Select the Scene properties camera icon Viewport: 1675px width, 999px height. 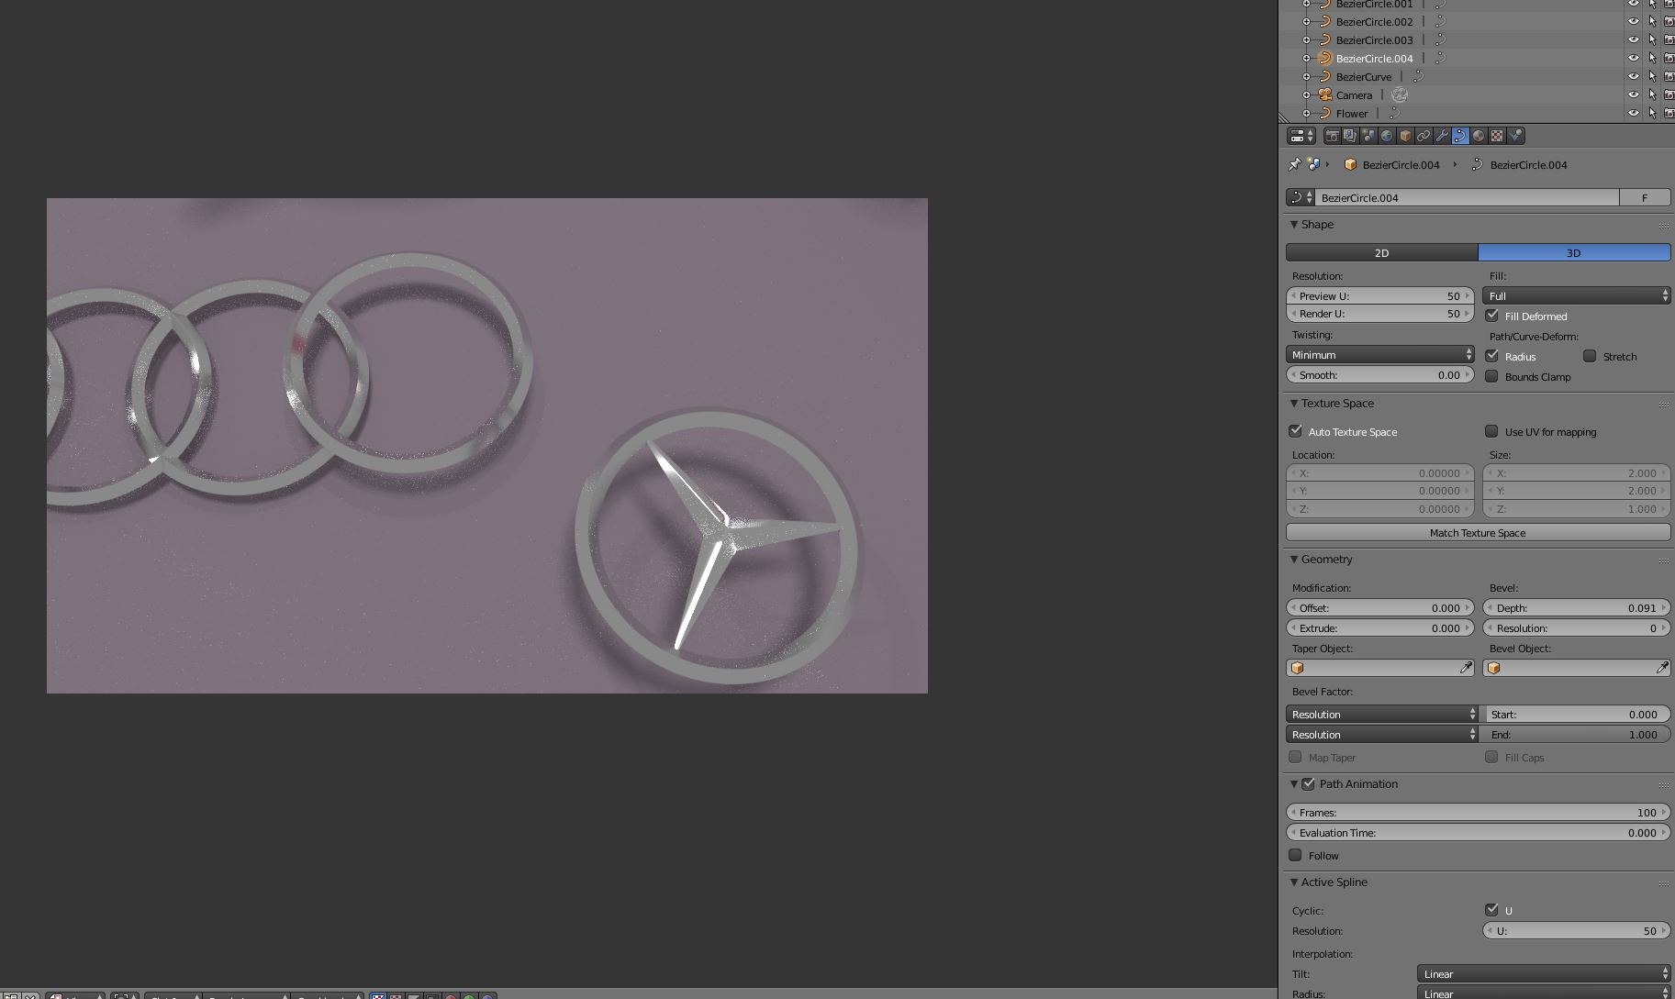(x=1368, y=136)
